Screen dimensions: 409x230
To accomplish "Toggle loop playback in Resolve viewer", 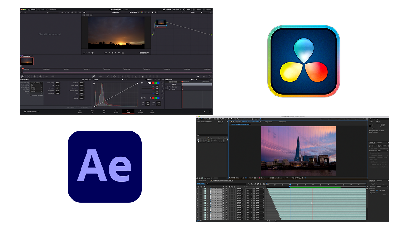I will click(x=123, y=53).
